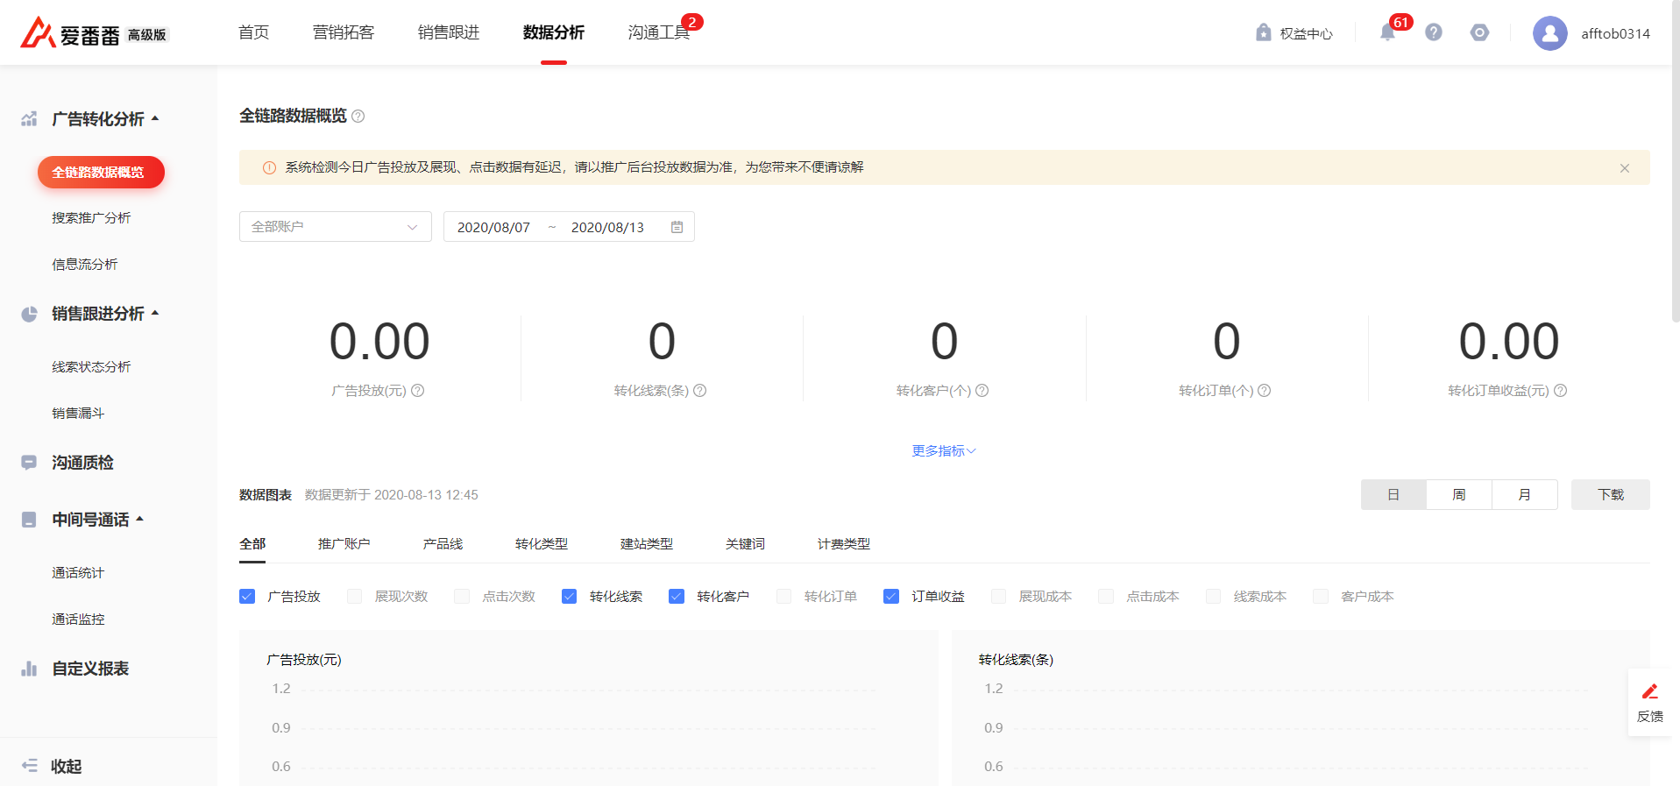Click the help icon beside 转化订单(个)
Viewport: 1680px width, 786px height.
[1265, 391]
